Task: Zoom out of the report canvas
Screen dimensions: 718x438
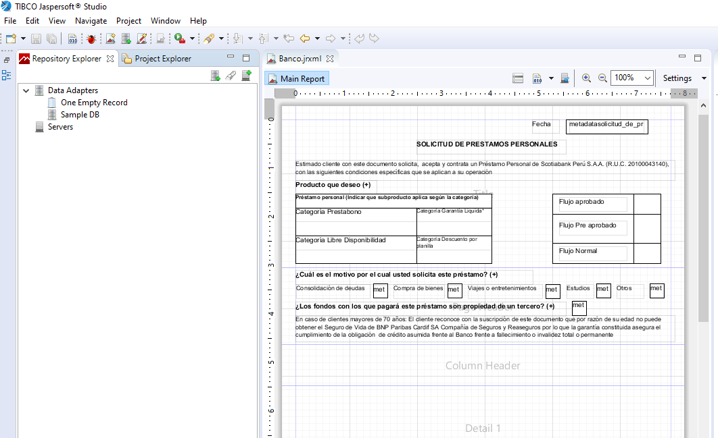Action: point(602,78)
